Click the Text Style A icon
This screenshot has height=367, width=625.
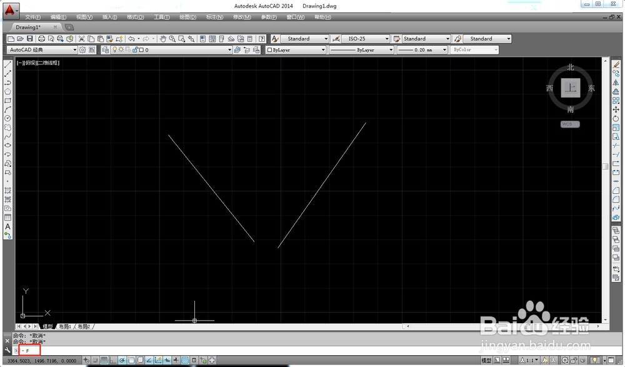pos(274,39)
